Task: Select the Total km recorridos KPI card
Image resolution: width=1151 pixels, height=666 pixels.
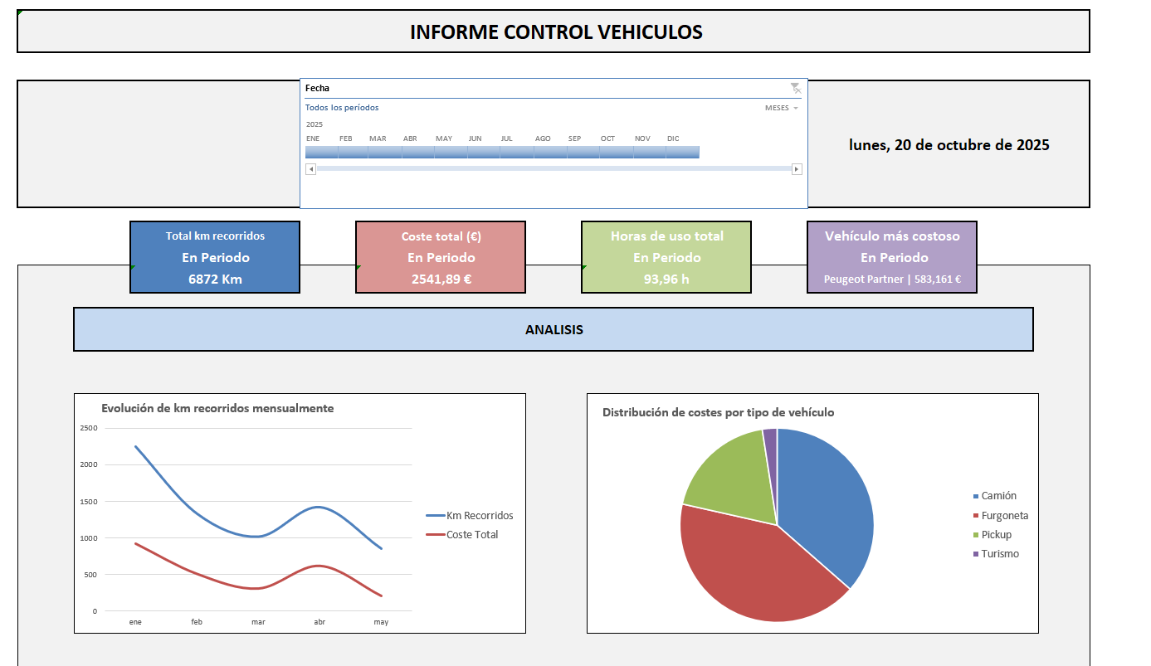Action: (x=214, y=256)
